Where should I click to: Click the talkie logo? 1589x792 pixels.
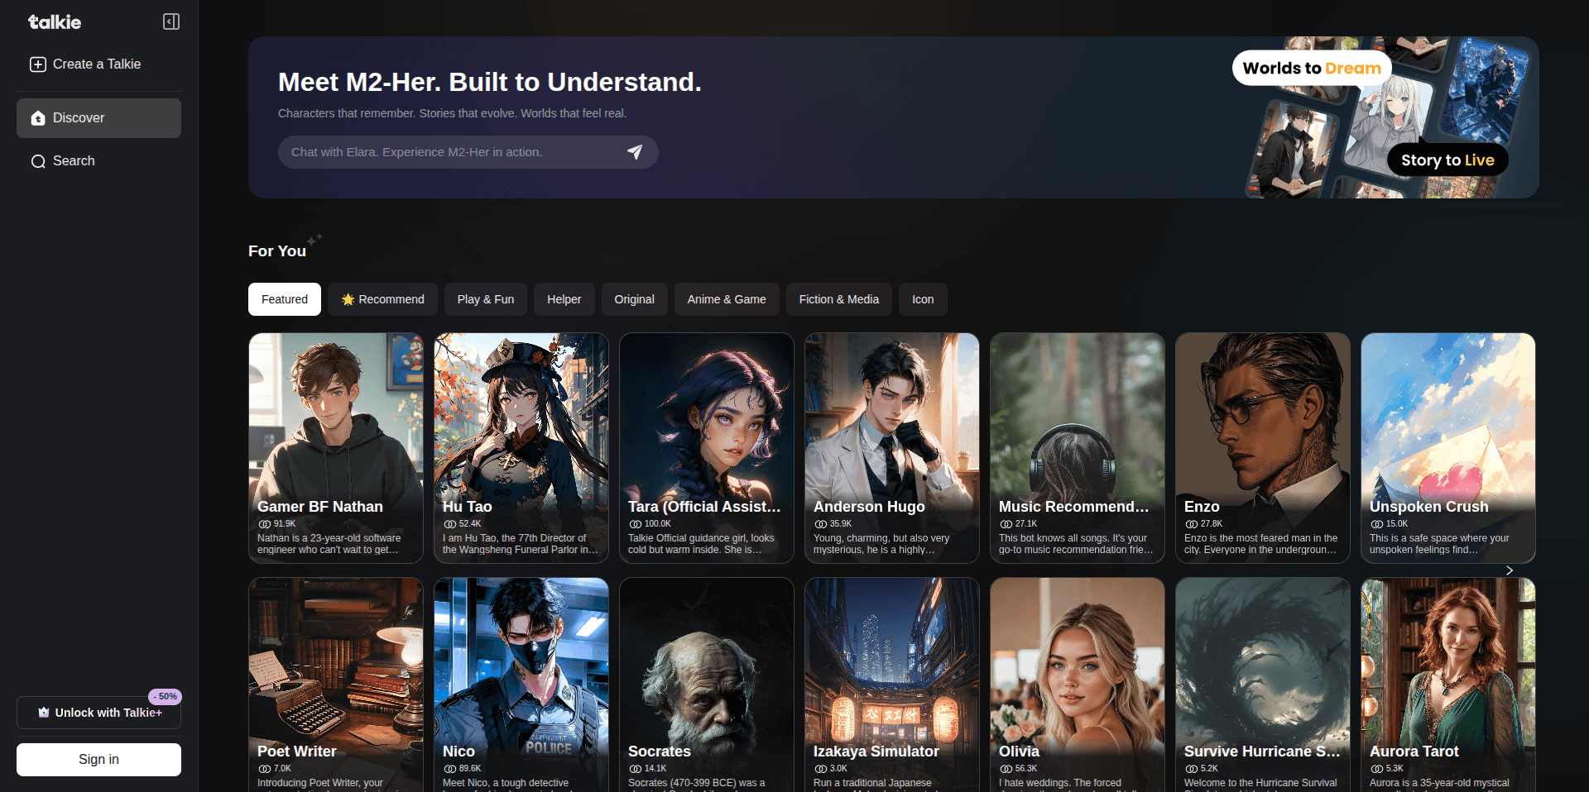tap(53, 22)
